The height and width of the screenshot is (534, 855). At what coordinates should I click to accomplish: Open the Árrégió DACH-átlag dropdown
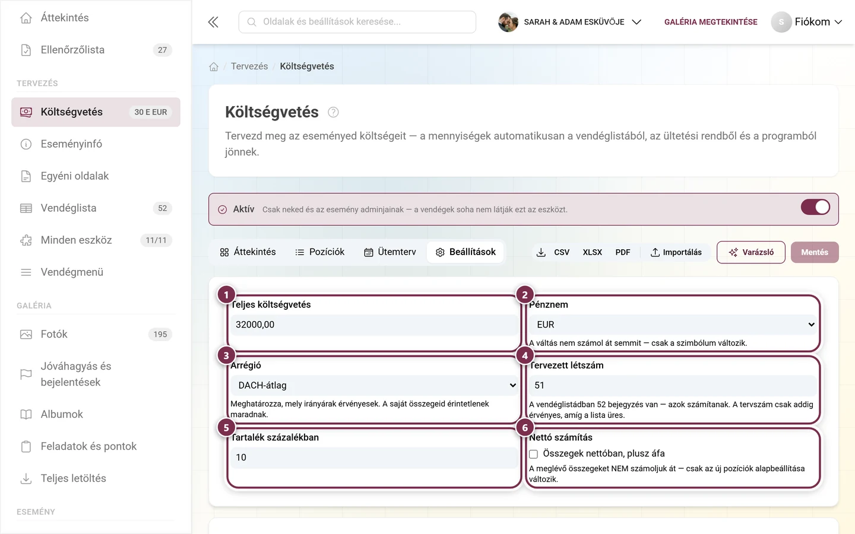pos(375,385)
